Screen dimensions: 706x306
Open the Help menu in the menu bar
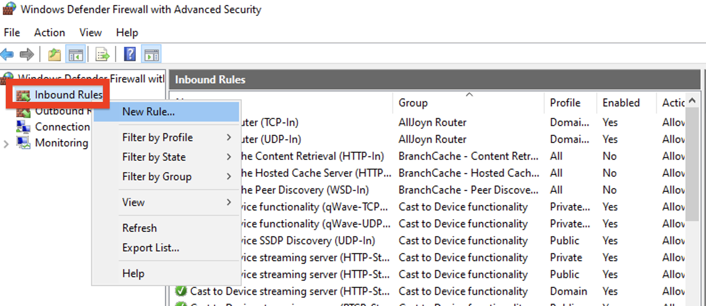[x=127, y=32]
